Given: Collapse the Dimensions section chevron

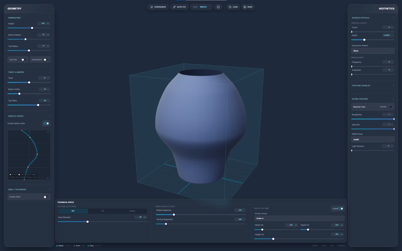Looking at the screenshot, I should [49, 18].
